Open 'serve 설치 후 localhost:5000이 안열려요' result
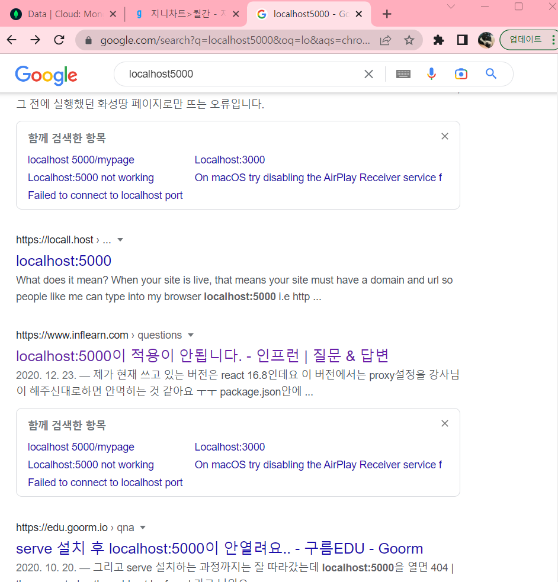Image resolution: width=558 pixels, height=582 pixels. pyautogui.click(x=219, y=549)
